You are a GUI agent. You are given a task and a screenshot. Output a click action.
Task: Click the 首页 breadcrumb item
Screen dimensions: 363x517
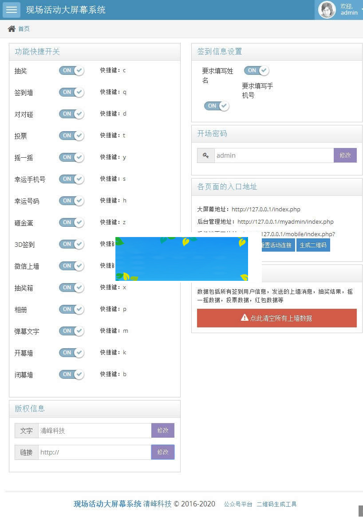(24, 28)
